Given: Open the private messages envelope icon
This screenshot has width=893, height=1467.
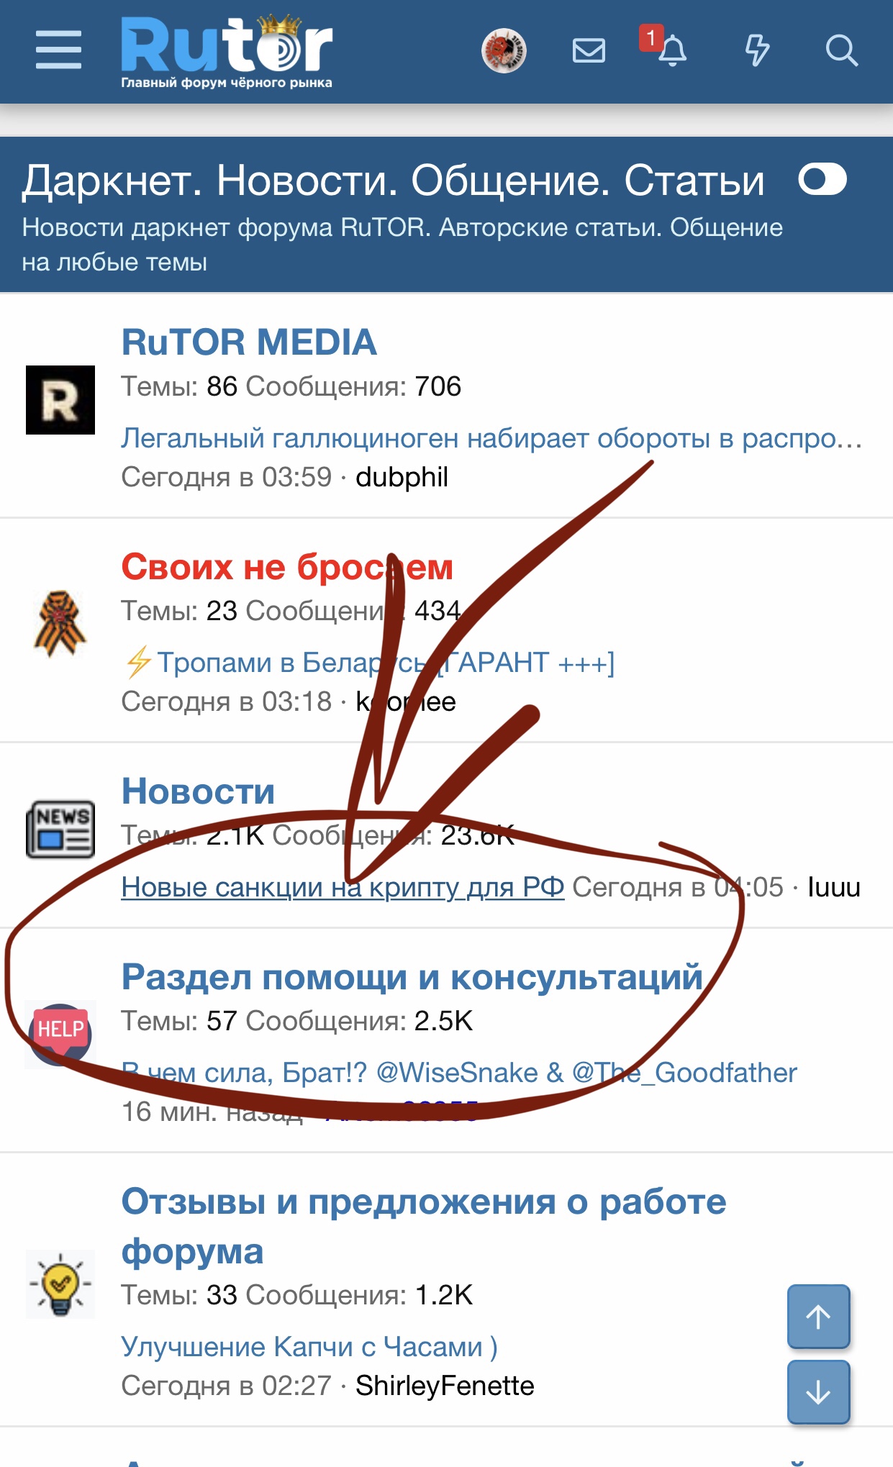Looking at the screenshot, I should point(589,51).
